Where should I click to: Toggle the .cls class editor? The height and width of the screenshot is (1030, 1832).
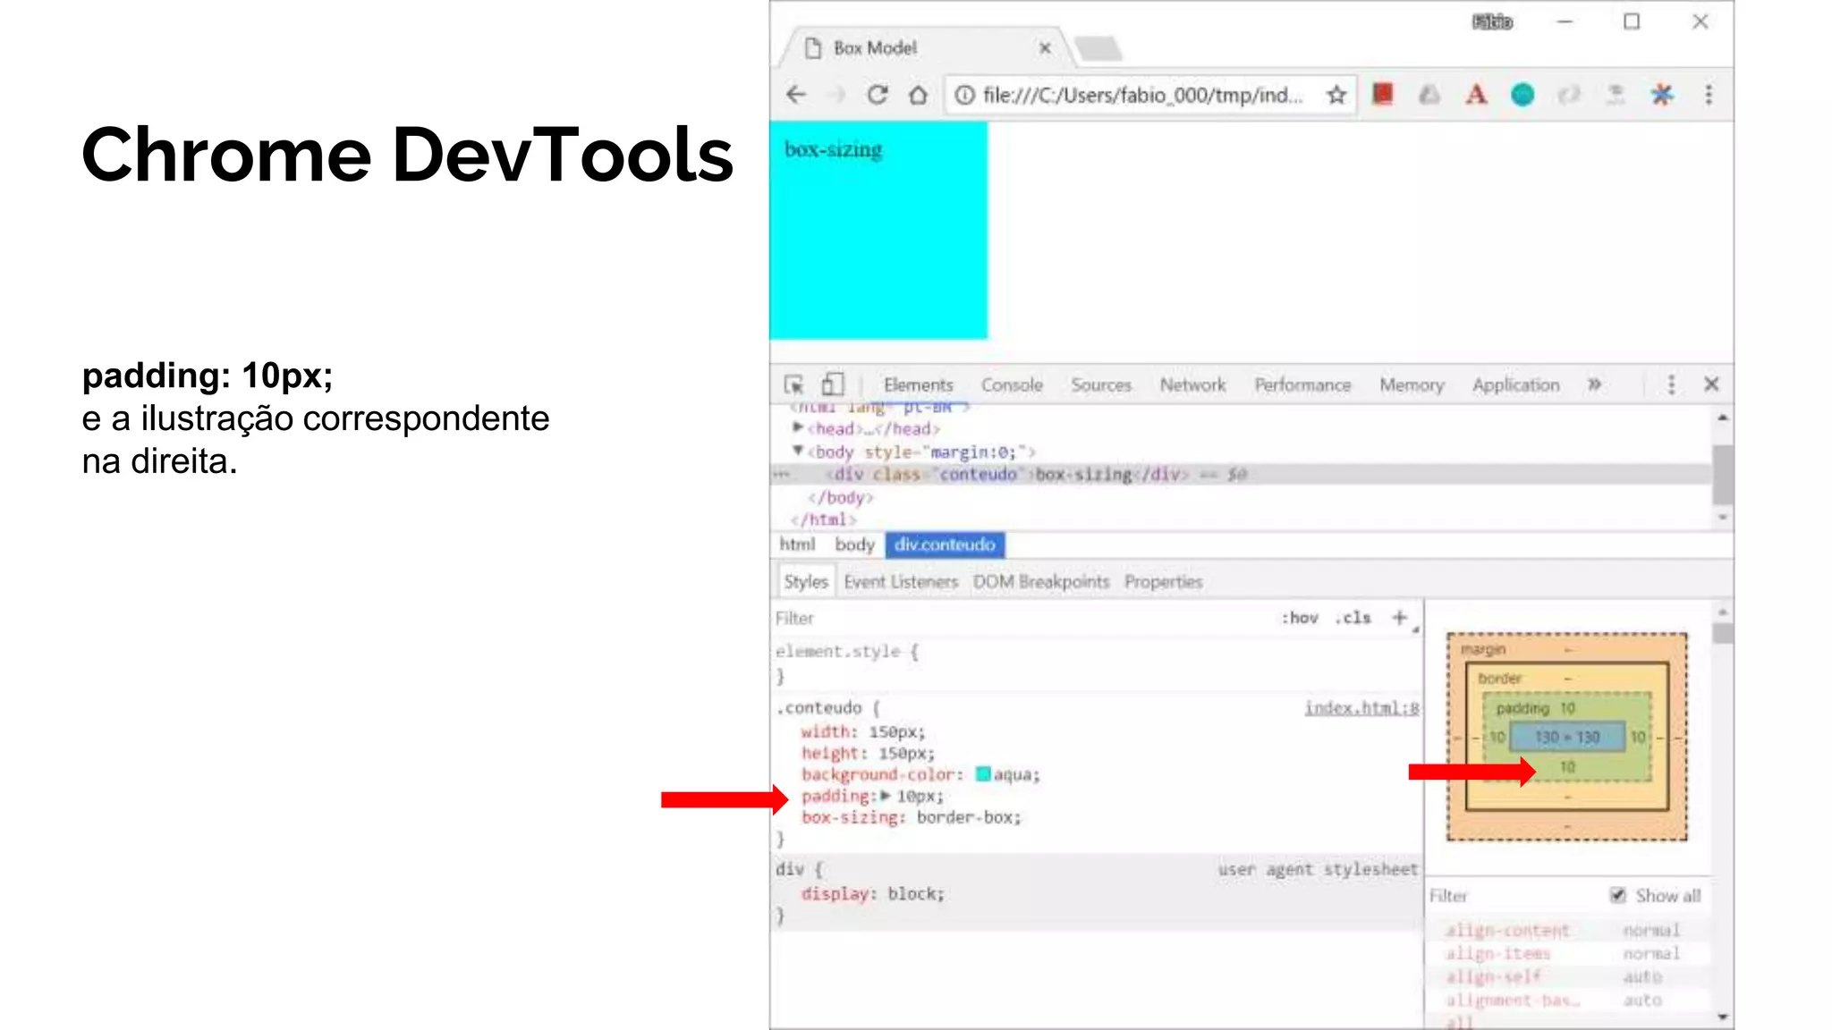coord(1353,618)
